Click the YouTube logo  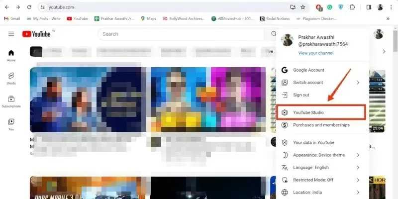[37, 34]
